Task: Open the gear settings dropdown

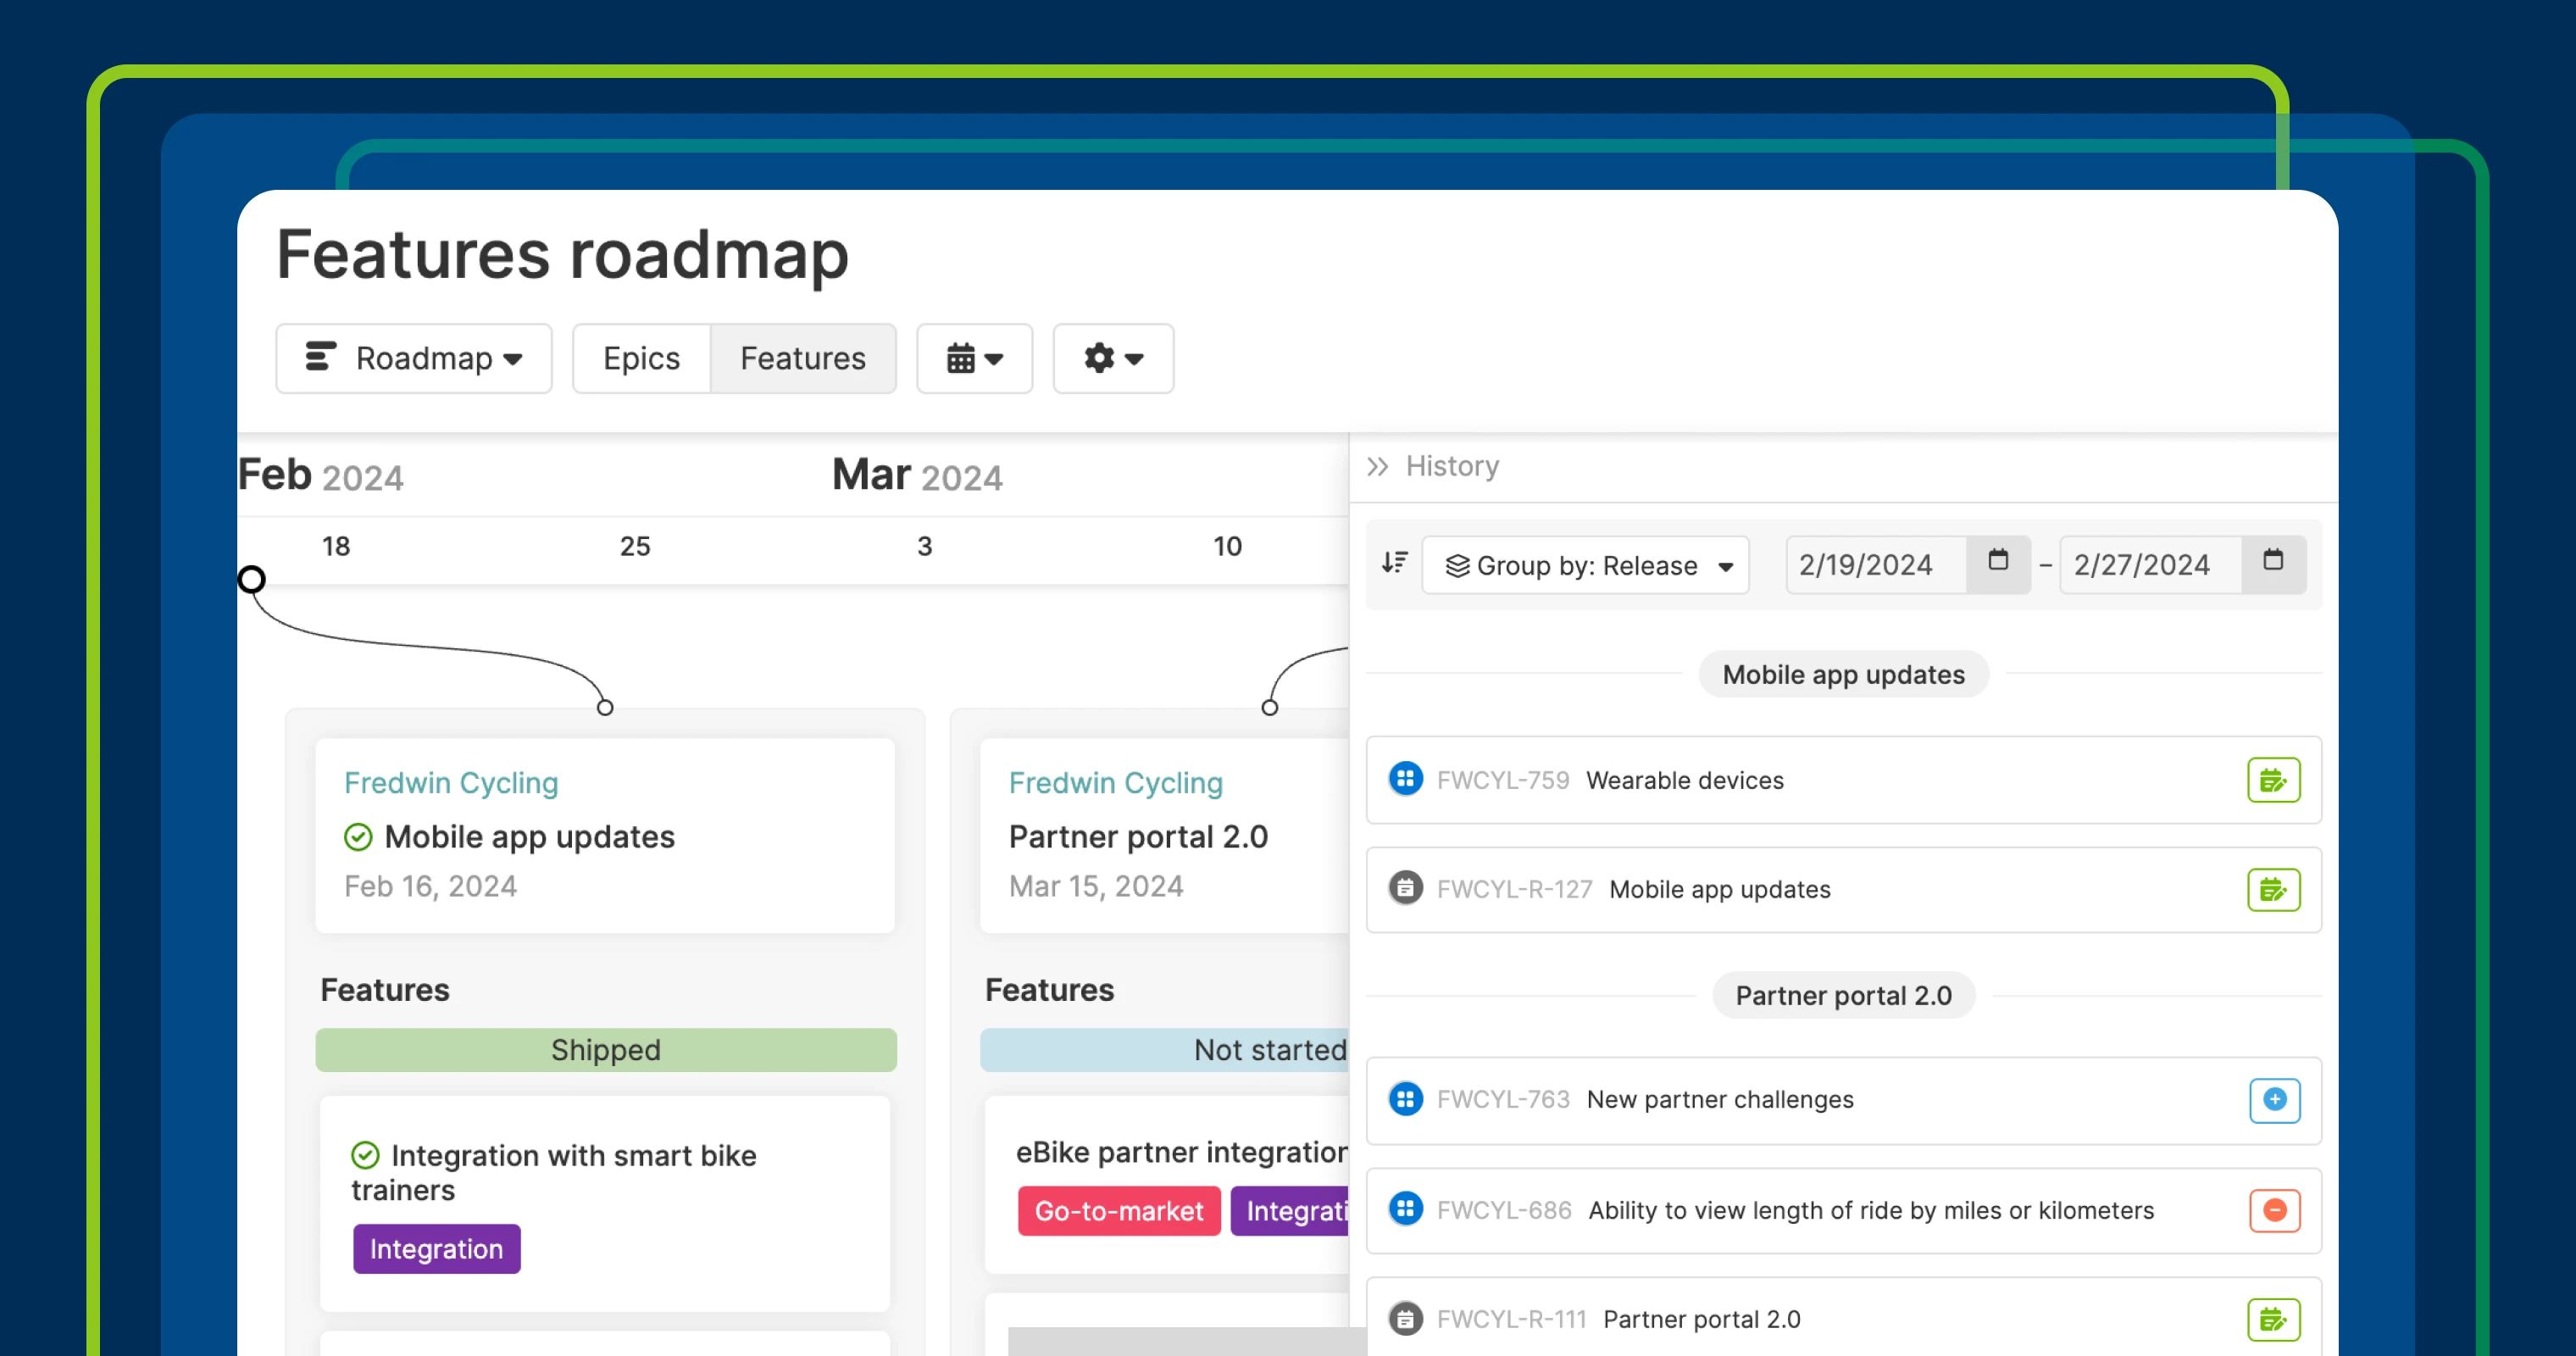Action: [x=1112, y=358]
